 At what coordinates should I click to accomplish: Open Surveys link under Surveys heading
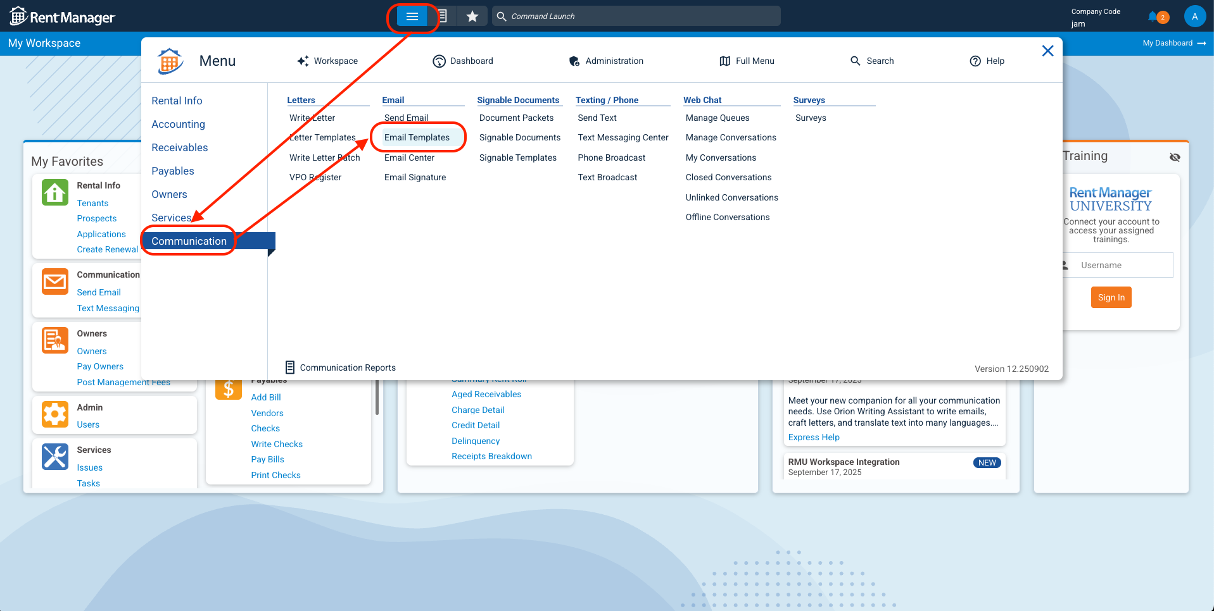(x=810, y=118)
